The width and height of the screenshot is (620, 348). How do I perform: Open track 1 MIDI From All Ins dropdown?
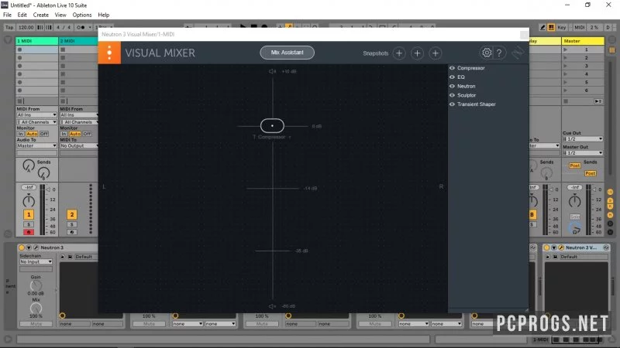tap(36, 114)
